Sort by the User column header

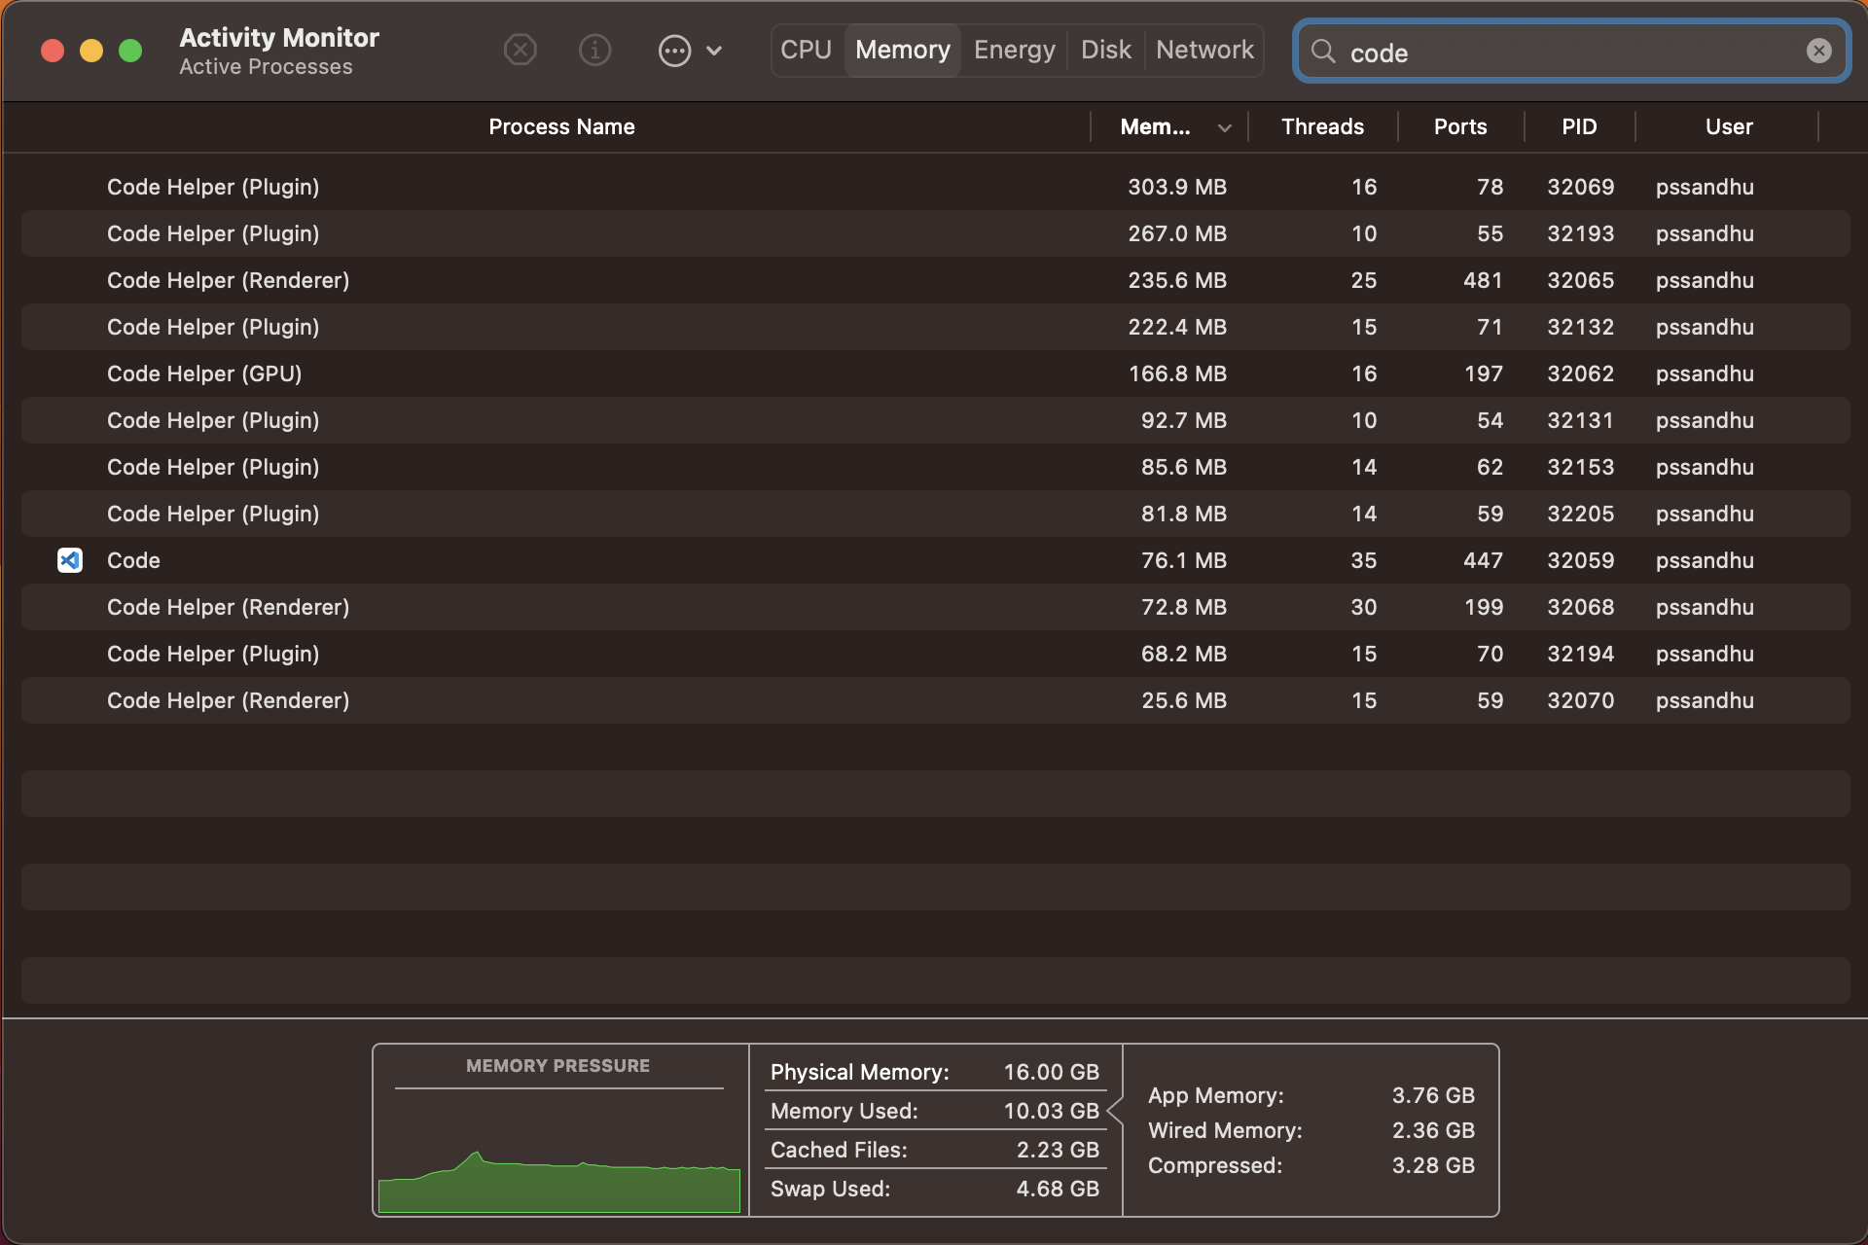point(1729,126)
